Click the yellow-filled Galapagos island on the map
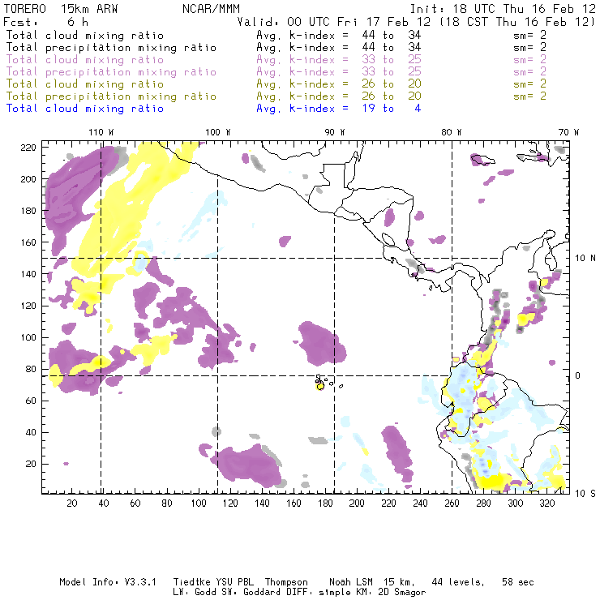The image size is (600, 600). click(x=320, y=387)
